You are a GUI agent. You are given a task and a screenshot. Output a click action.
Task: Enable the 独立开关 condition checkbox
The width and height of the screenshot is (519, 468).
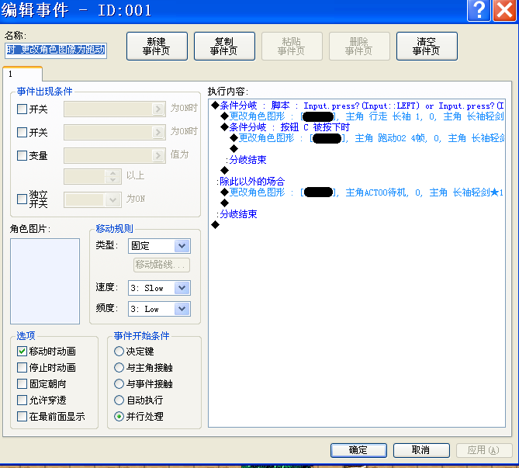click(x=22, y=199)
